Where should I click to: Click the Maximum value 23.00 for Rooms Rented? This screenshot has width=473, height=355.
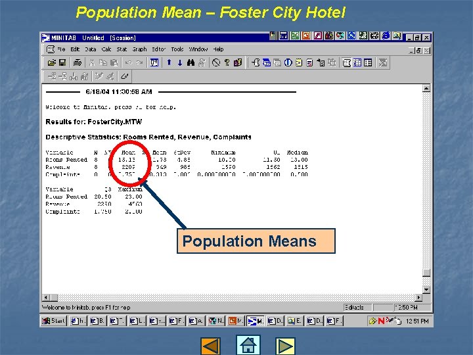[x=133, y=197]
